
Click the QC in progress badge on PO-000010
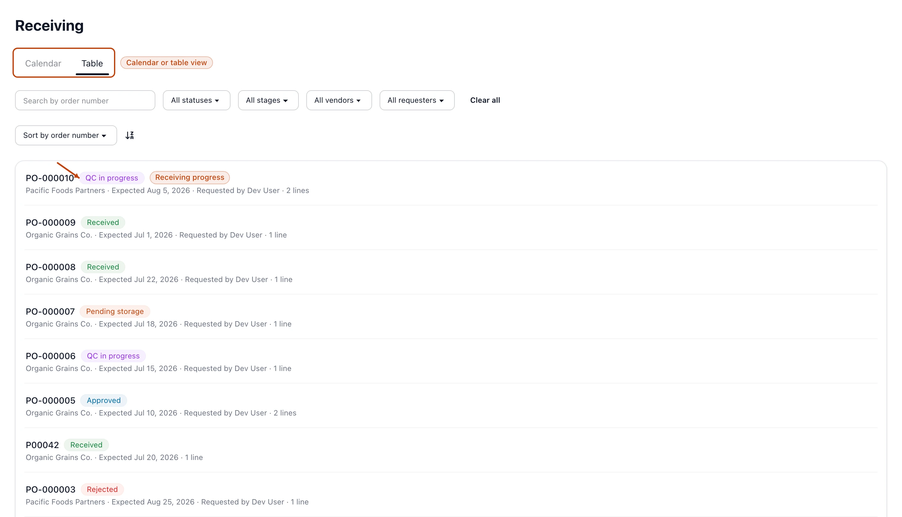[112, 178]
